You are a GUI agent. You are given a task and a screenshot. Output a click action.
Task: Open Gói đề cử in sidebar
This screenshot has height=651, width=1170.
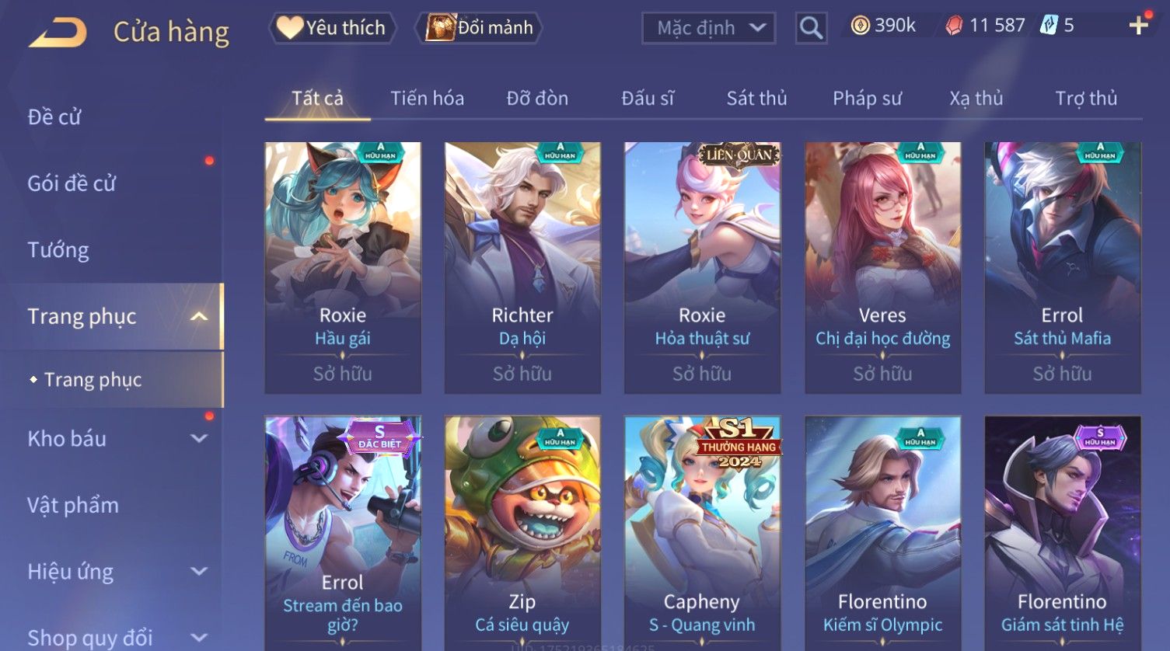(72, 183)
